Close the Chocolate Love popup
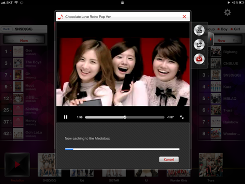The image size is (245, 184). click(184, 16)
